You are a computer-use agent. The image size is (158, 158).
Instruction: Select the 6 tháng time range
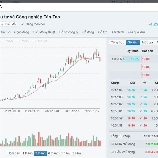point(53,153)
